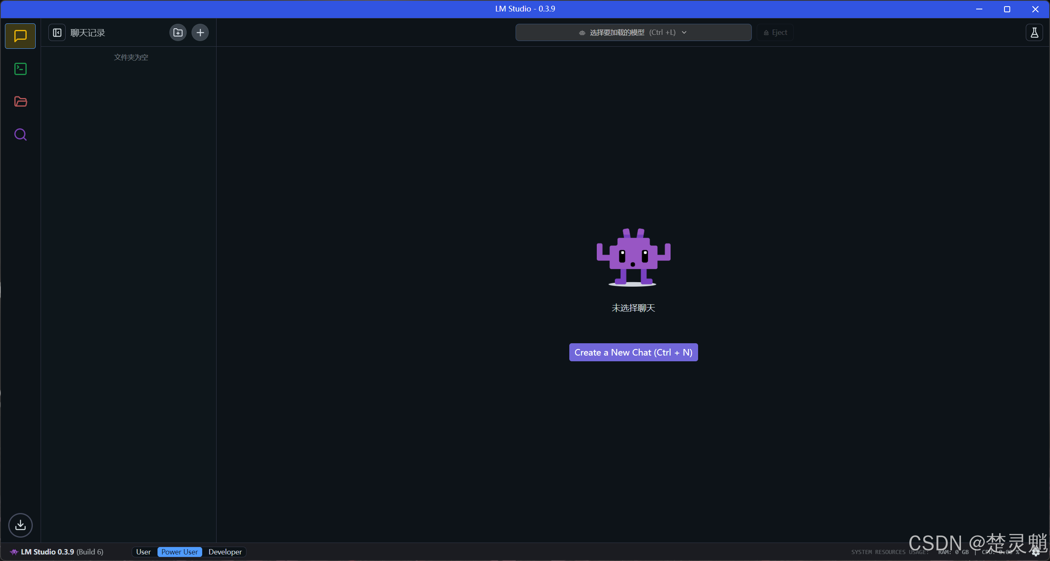
Task: Select Power User mode
Action: [179, 552]
